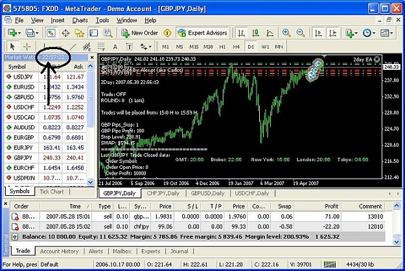Switch to the Tick Chart tab
Screen dimensions: 405x271
pos(52,191)
